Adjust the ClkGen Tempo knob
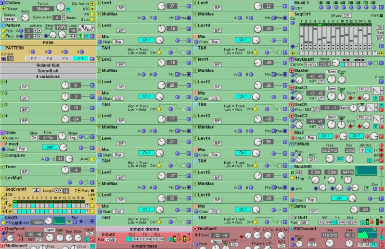The height and width of the screenshot is (249, 385). click(61, 7)
